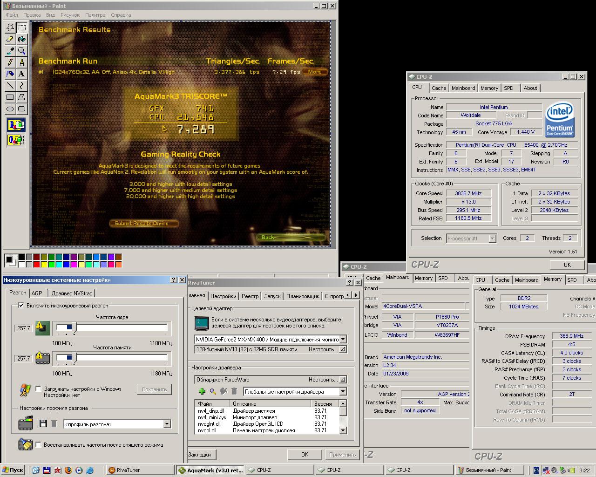Switch to the Cache tab in front CPU-Z
The image size is (596, 477).
click(439, 88)
